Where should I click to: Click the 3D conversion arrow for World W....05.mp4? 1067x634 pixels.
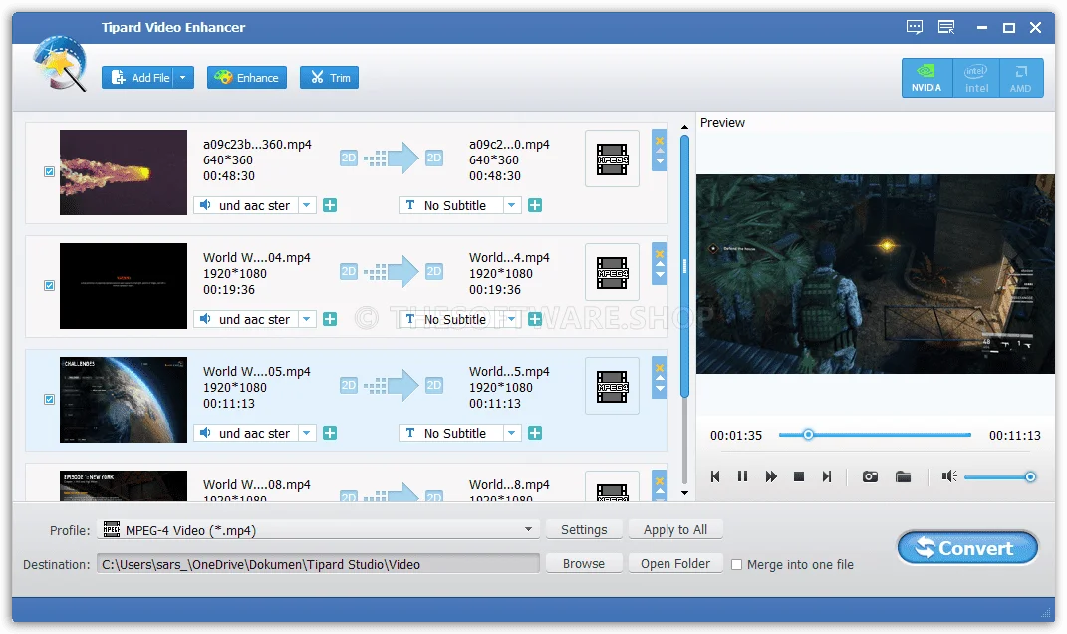pos(392,386)
